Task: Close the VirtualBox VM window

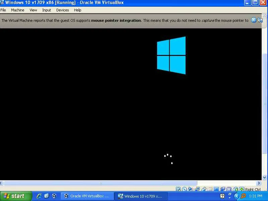Action: tap(263, 3)
